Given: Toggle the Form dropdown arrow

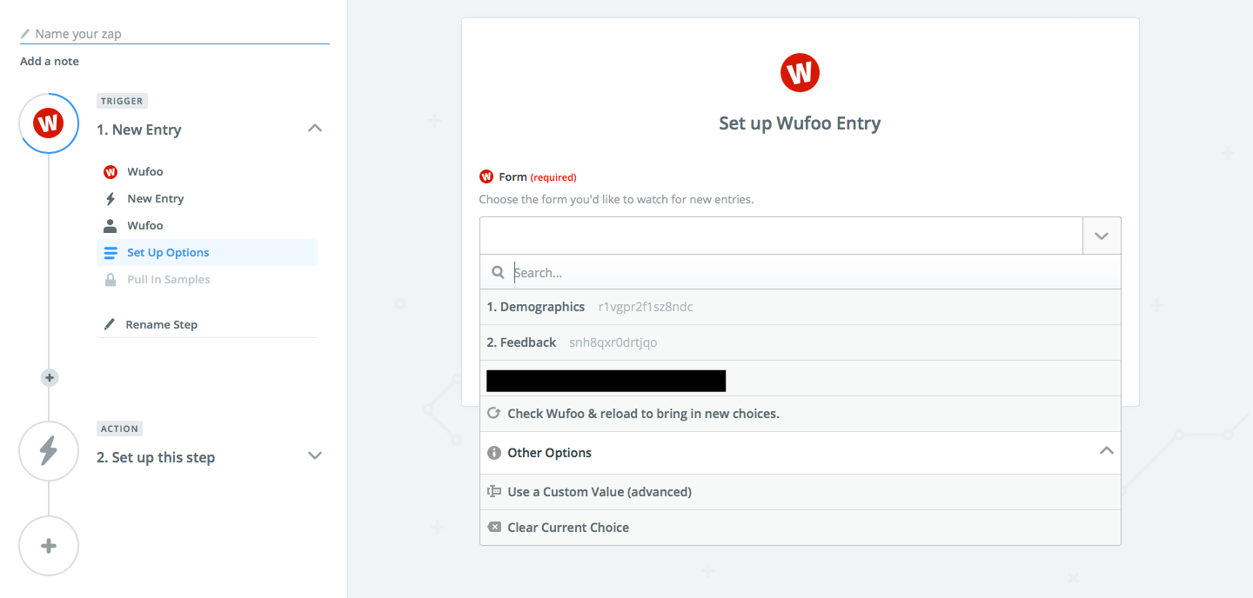Looking at the screenshot, I should [1102, 236].
